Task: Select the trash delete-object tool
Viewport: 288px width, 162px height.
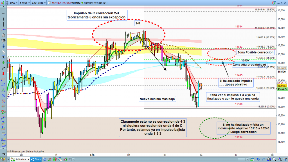Action: coord(3,35)
